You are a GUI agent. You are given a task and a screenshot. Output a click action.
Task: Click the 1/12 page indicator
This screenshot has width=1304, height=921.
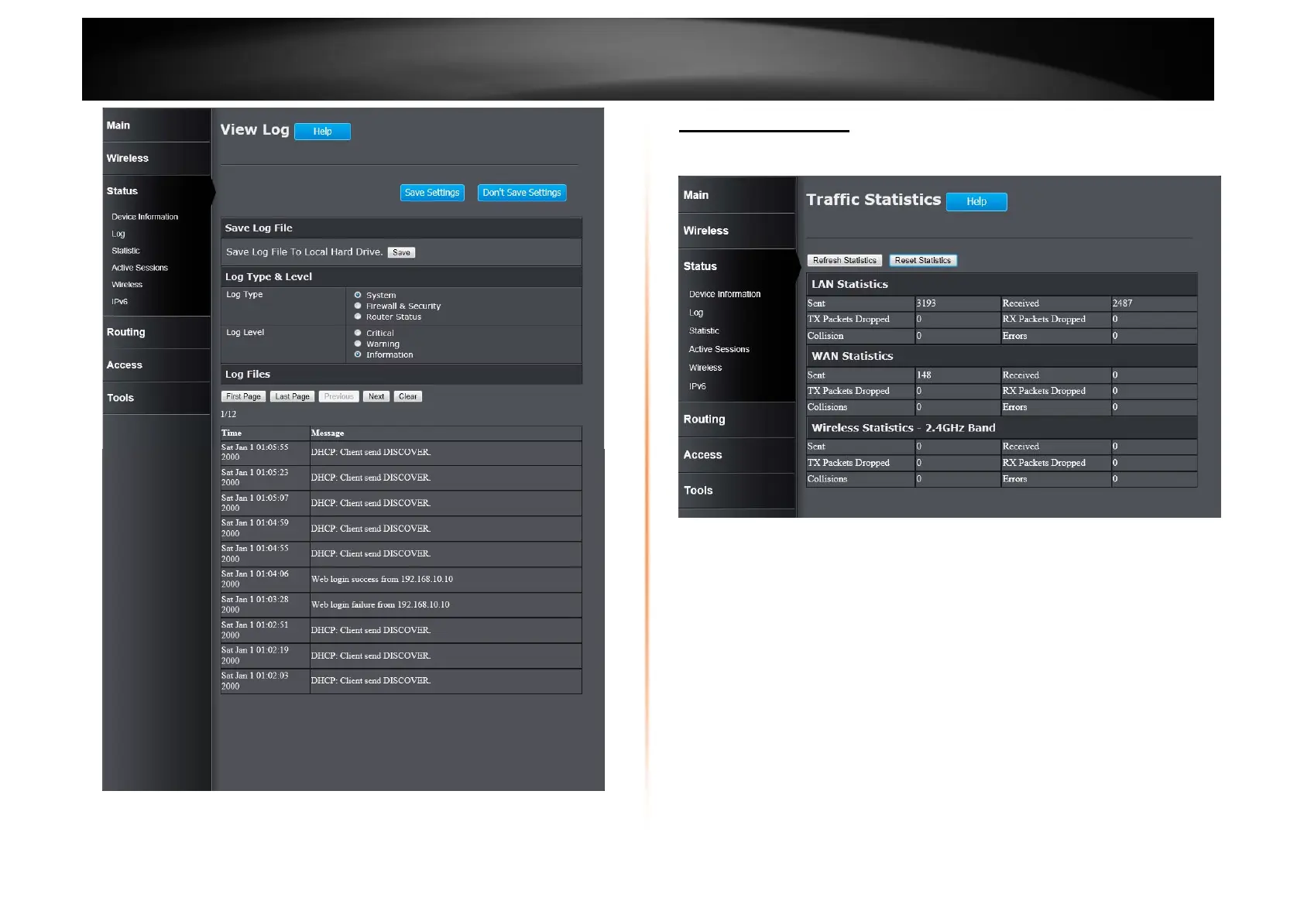point(228,415)
